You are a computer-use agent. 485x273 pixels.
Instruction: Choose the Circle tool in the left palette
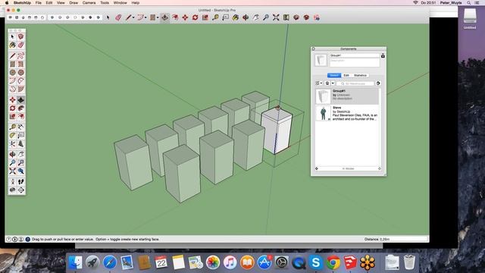click(12, 73)
